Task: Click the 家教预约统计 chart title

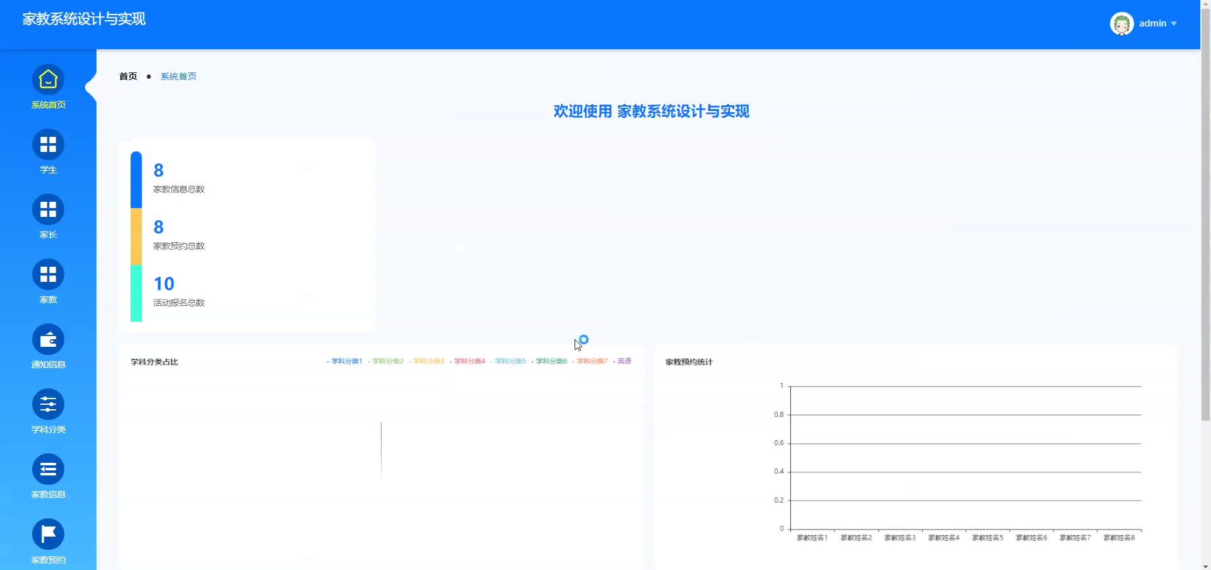Action: [x=689, y=362]
